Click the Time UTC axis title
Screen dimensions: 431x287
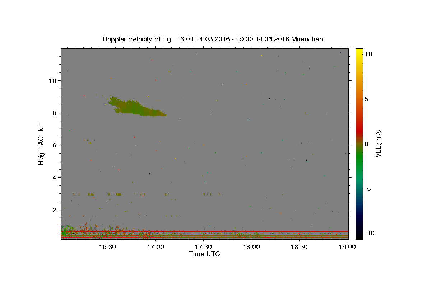point(204,254)
